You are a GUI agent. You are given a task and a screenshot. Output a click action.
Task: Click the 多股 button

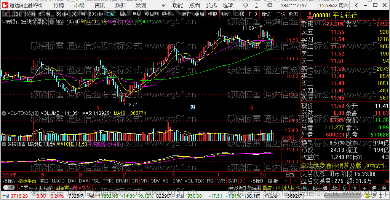pyautogui.click(x=213, y=14)
